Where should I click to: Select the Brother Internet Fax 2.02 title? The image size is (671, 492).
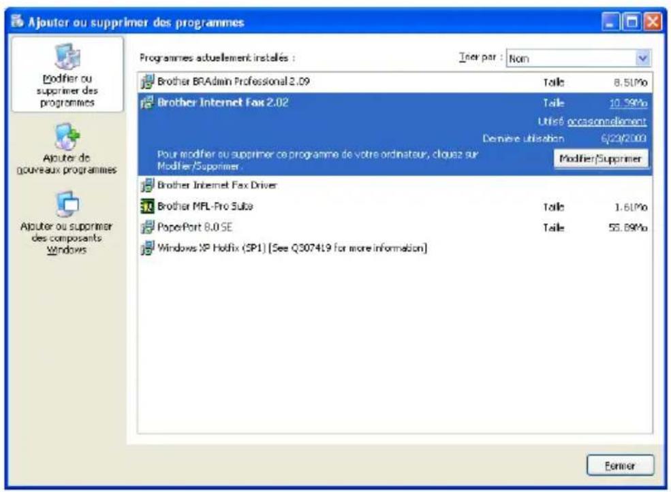coord(223,103)
